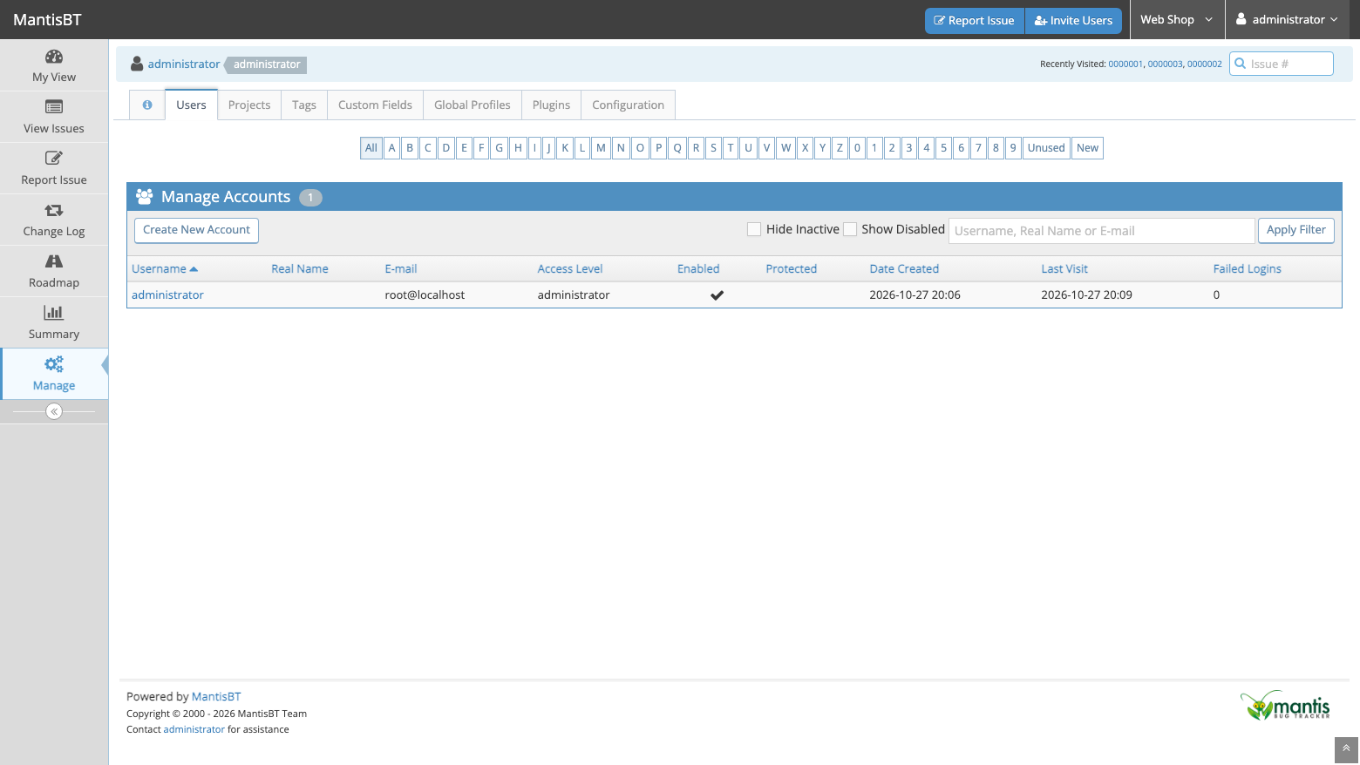The width and height of the screenshot is (1360, 765).
Task: Open Report Issue sidebar icon
Action: 54,159
